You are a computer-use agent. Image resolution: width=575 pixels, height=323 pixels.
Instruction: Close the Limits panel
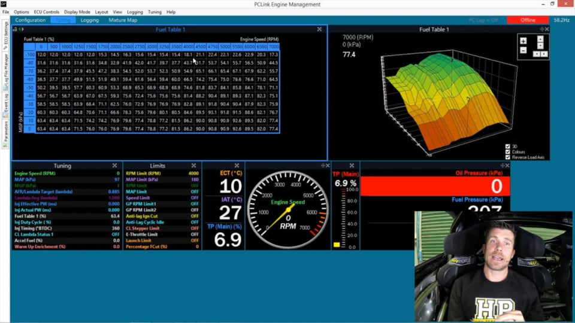click(x=193, y=166)
